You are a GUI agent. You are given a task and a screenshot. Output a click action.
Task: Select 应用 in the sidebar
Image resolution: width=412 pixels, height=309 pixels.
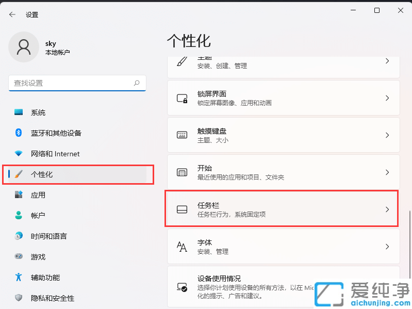pos(38,195)
